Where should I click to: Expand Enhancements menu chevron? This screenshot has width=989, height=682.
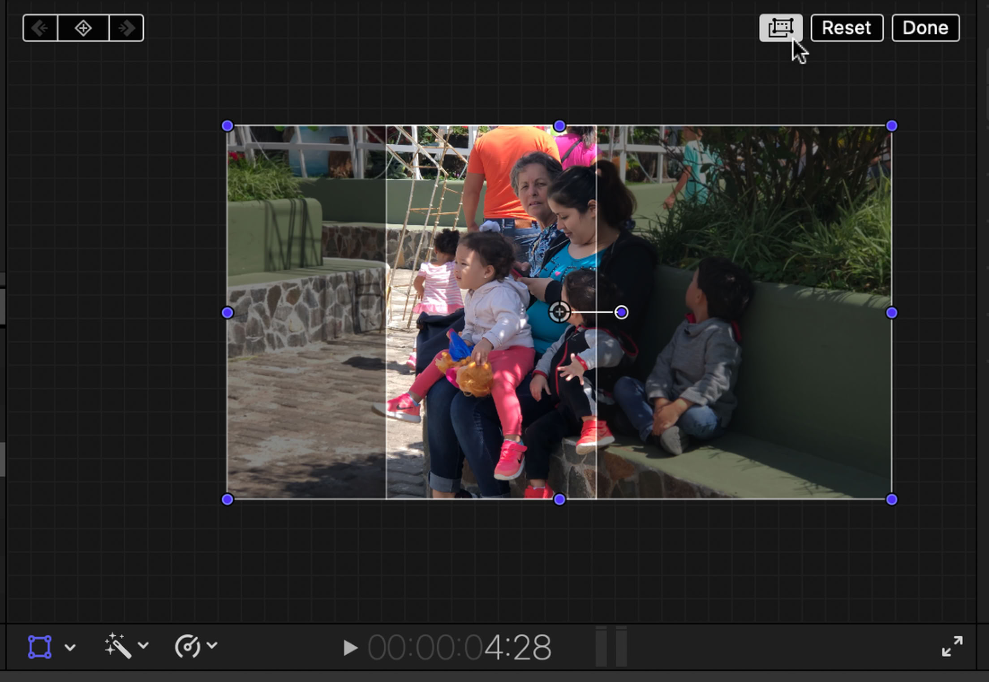coord(143,646)
